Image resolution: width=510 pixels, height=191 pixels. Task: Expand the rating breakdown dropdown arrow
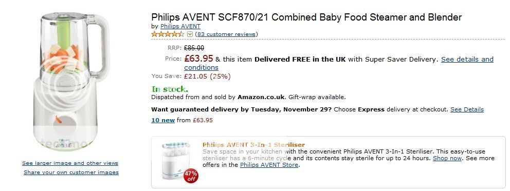[x=190, y=34]
